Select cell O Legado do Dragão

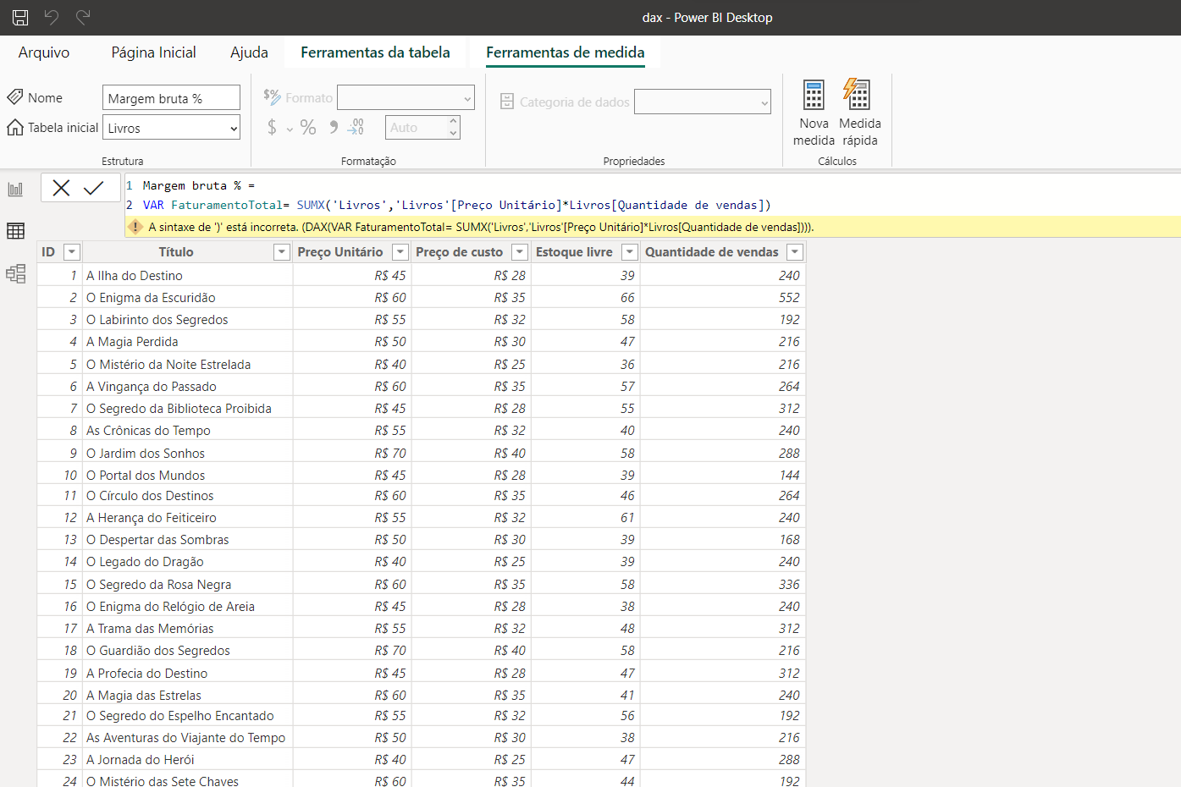tap(187, 562)
